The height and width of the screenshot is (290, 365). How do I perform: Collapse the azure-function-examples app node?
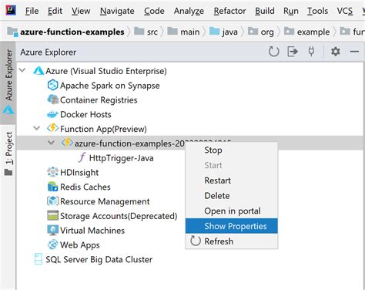52,143
